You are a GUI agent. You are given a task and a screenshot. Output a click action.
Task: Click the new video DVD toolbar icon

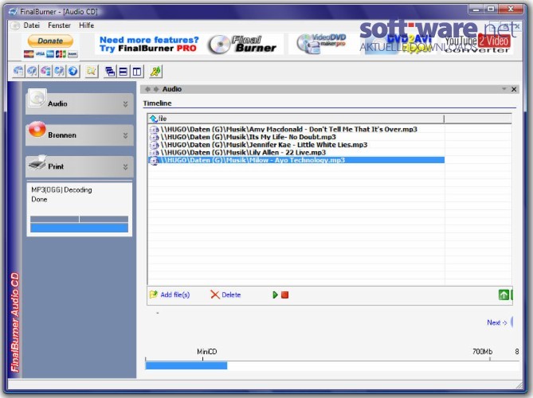(x=45, y=72)
